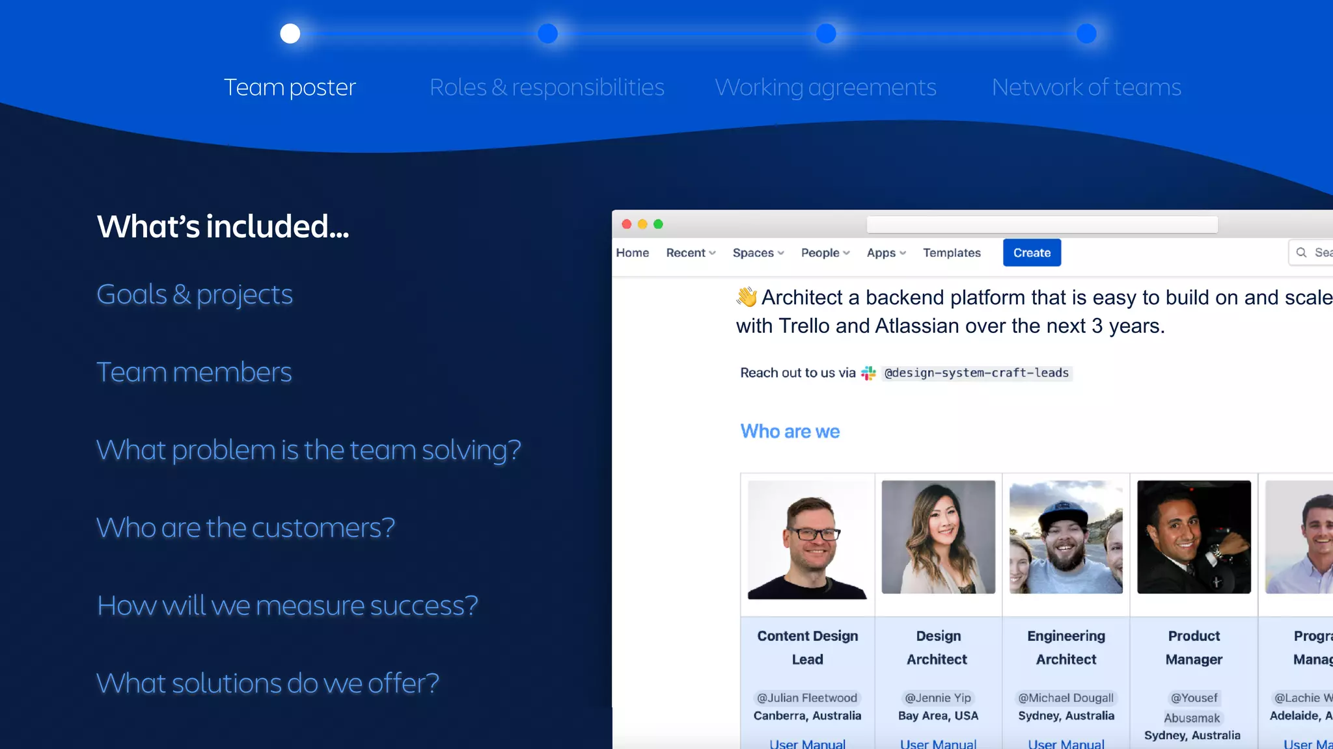Click the Who are we heading

(790, 432)
